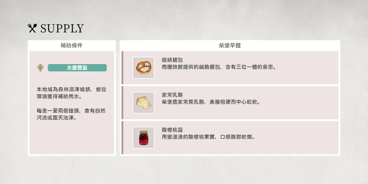Viewport: 368px width, 184px height.
Task: Click the pretzel bread image
Action: 144,68
